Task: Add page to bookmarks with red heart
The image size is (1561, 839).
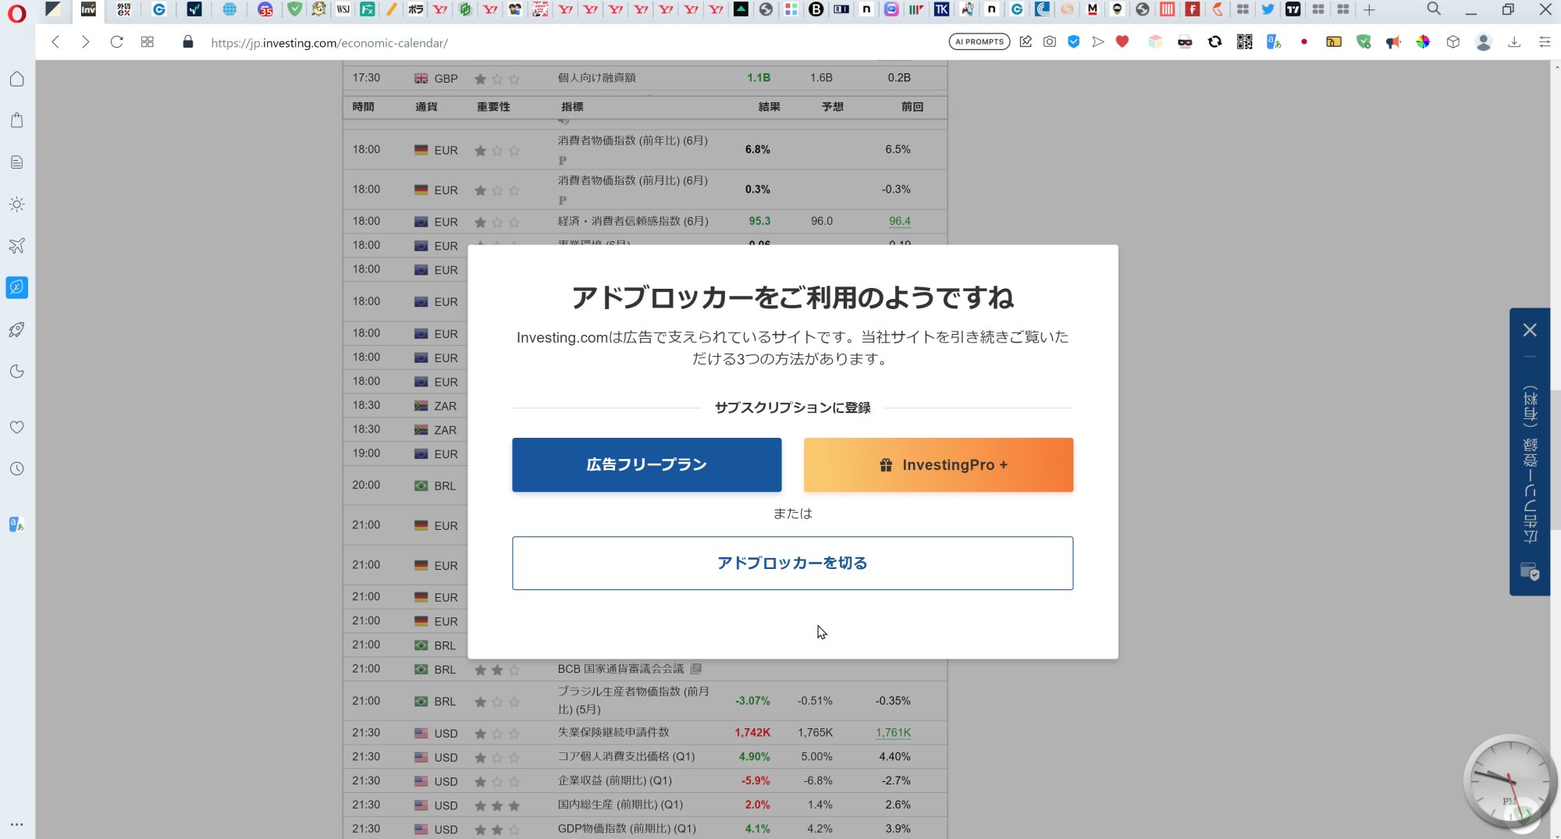Action: coord(1122,42)
